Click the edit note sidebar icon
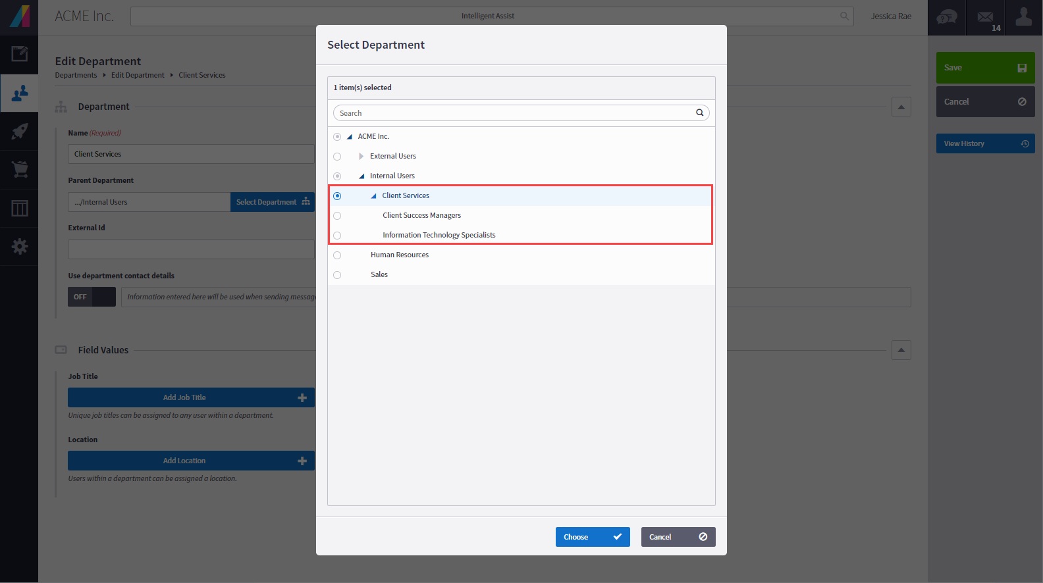 [x=19, y=54]
